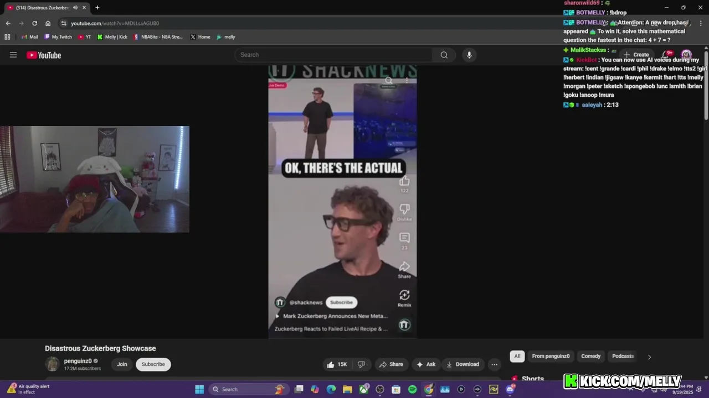Open the shacknews avatar next to @shacknews
The width and height of the screenshot is (709, 398).
[x=280, y=302]
